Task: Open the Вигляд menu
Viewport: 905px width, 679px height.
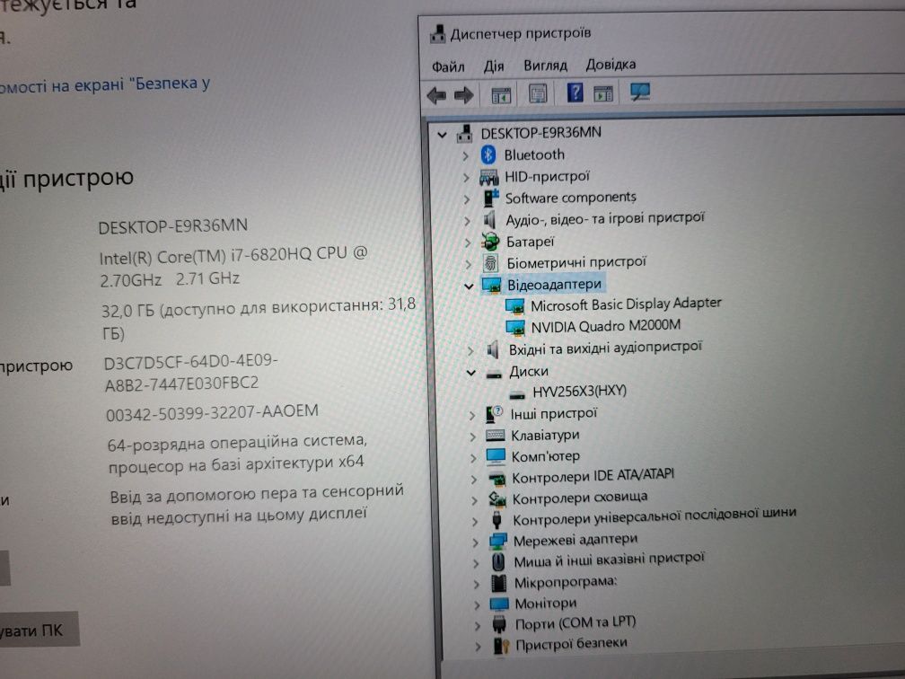Action: point(546,66)
